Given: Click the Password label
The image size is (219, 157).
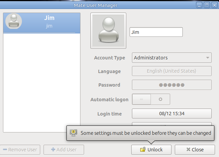Looking at the screenshot, I should pos(109,85).
